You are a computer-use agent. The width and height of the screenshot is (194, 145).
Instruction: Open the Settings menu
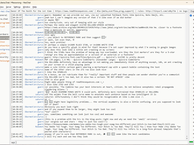click(17, 7)
